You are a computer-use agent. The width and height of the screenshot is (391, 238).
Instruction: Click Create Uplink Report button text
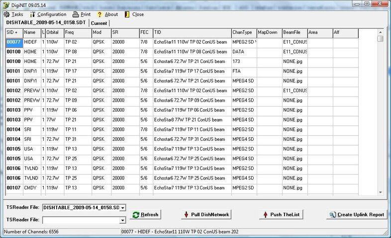coord(361,215)
